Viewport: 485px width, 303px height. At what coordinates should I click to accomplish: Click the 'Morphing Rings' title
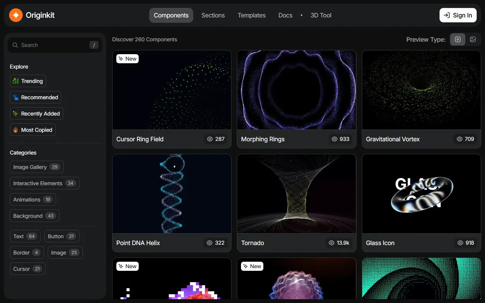coord(263,139)
